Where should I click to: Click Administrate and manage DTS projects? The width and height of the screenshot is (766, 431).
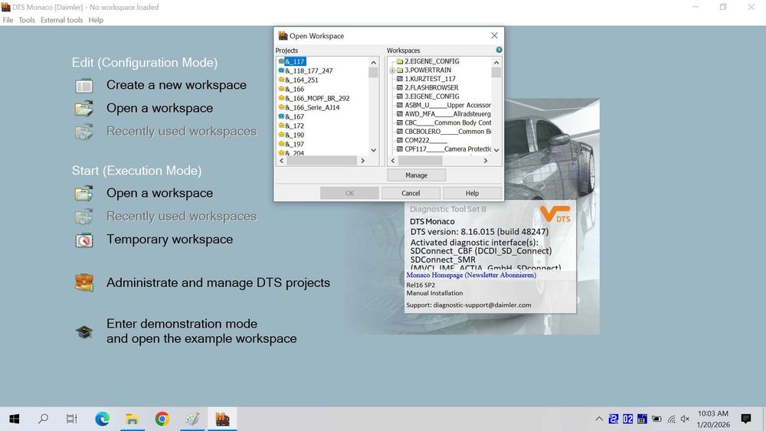(x=218, y=282)
